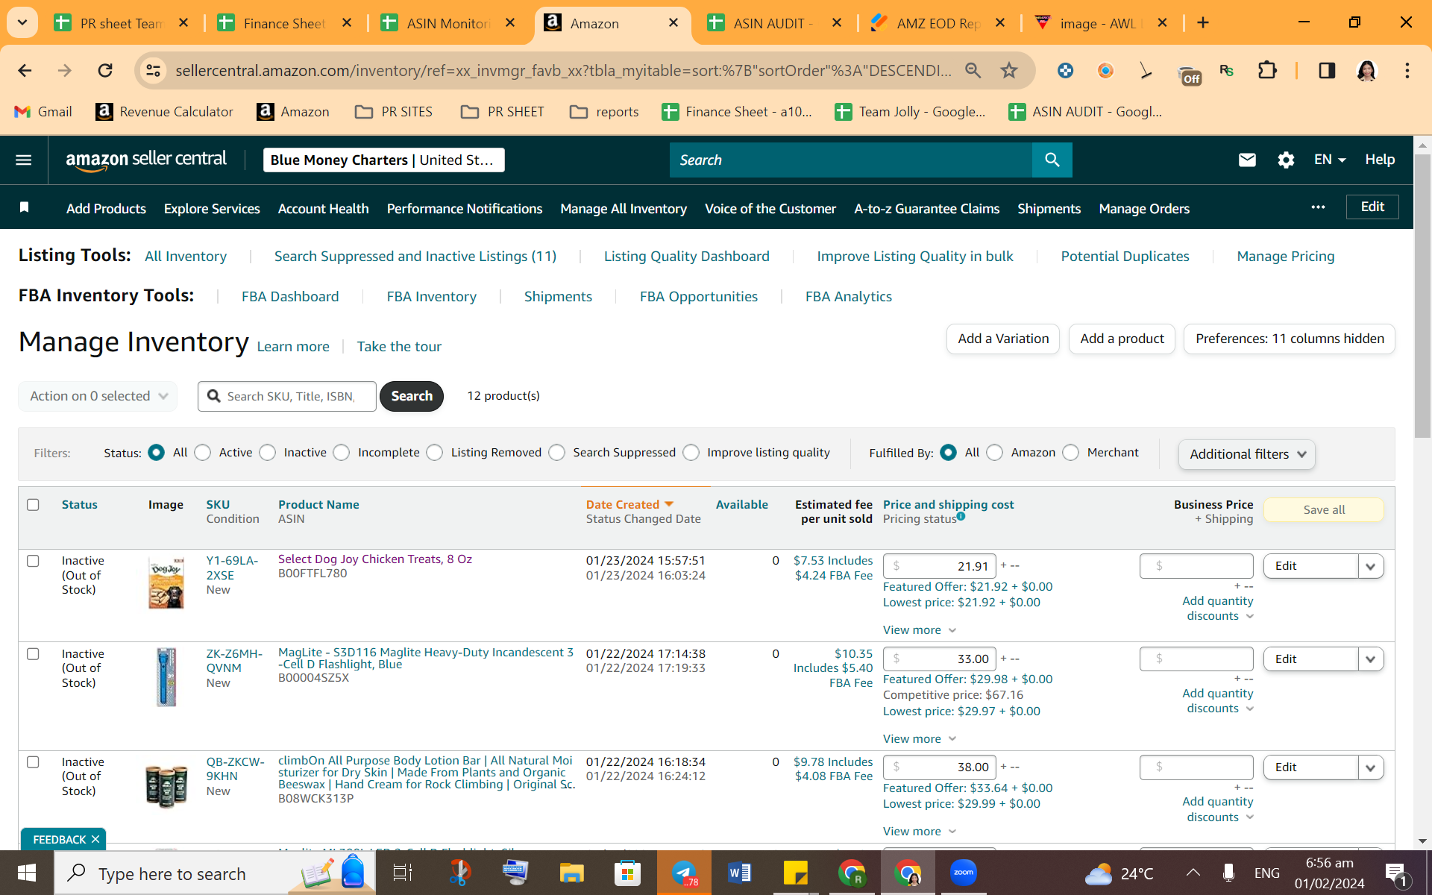Select the Inactive status filter
The image size is (1432, 895).
(268, 453)
